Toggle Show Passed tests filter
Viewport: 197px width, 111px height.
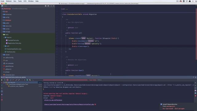[x=5, y=80]
